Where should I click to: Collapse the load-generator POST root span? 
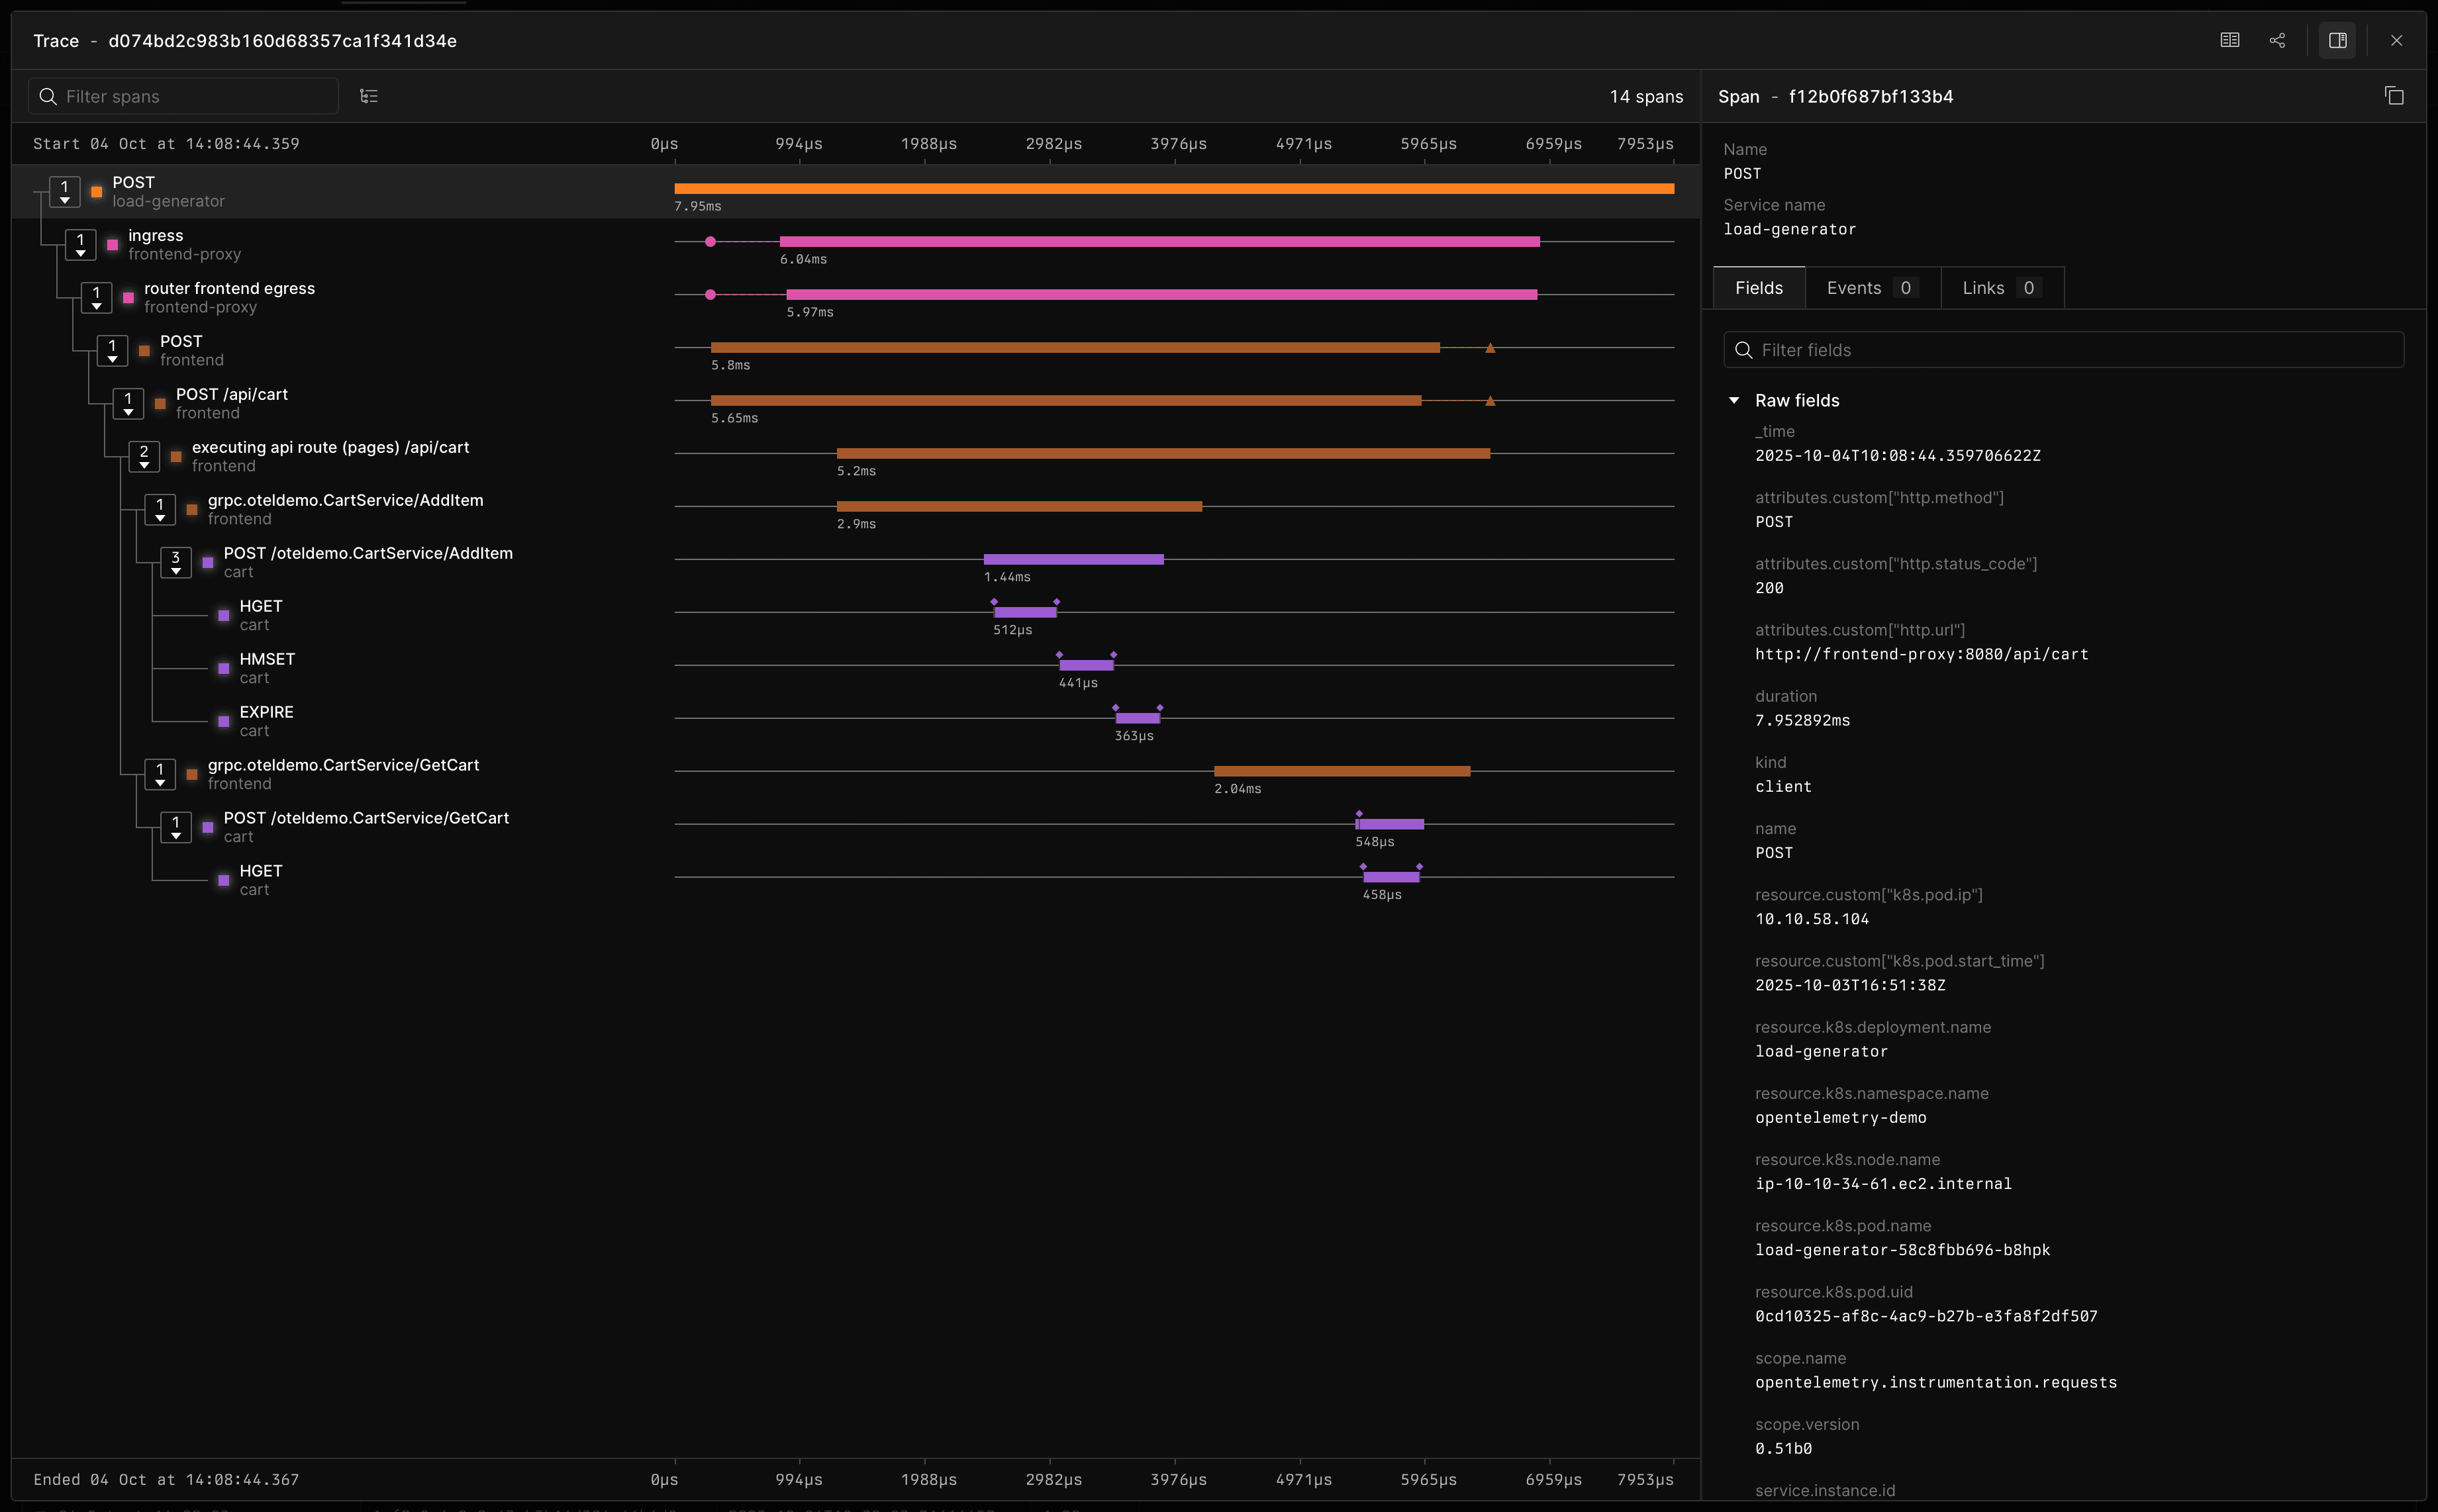(65, 192)
